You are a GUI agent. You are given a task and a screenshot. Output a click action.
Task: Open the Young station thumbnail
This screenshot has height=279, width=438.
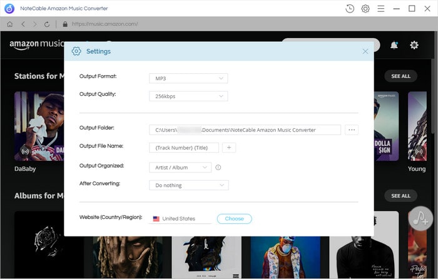click(417, 126)
